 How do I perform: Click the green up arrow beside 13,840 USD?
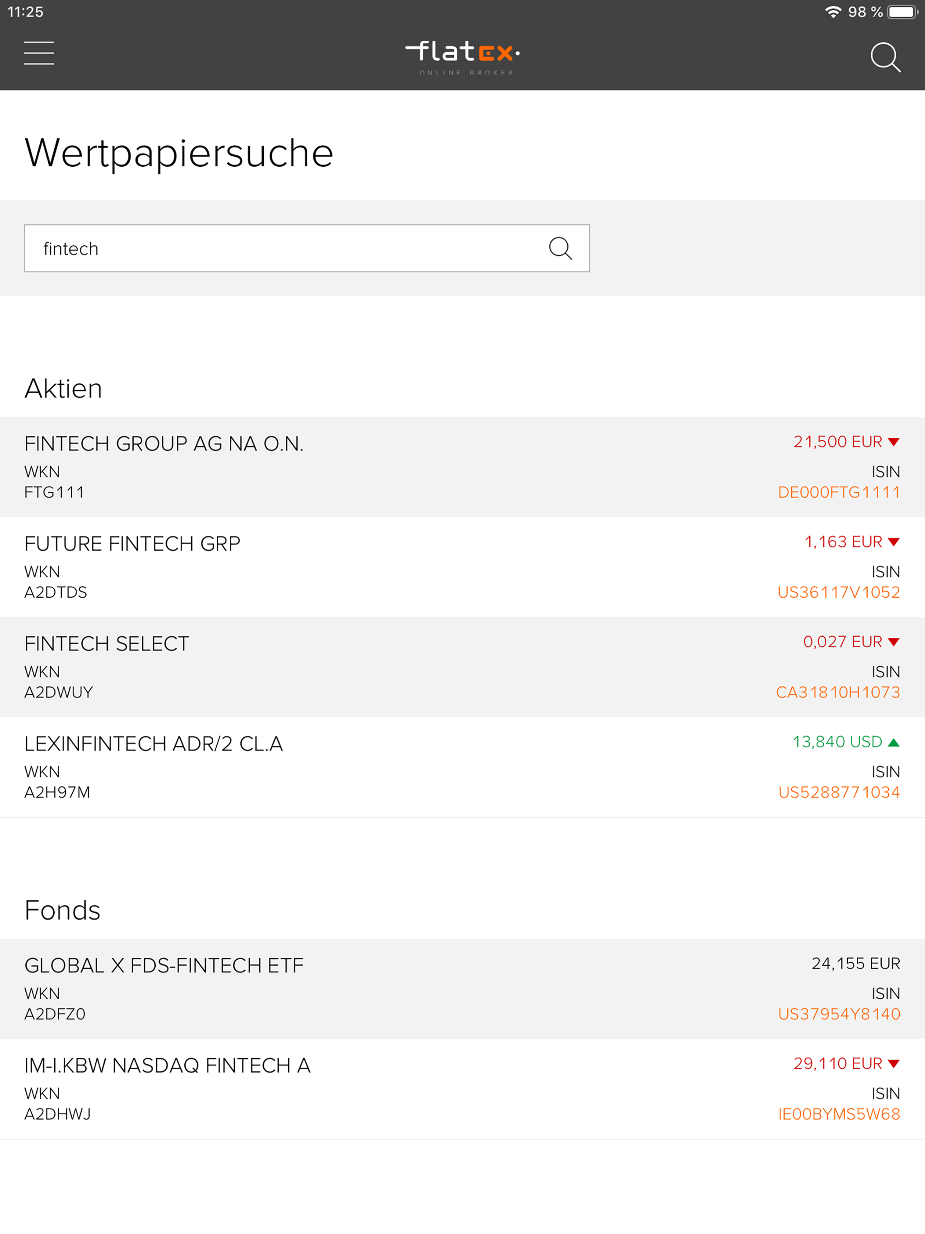(x=893, y=742)
